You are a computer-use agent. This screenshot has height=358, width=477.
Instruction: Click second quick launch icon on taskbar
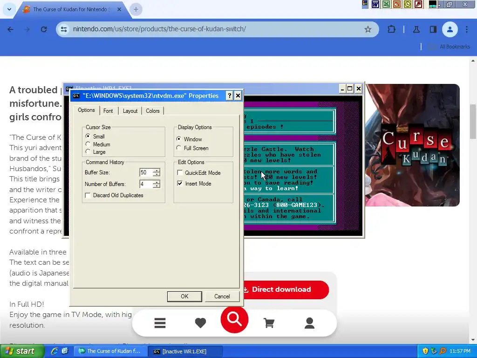tap(65, 351)
